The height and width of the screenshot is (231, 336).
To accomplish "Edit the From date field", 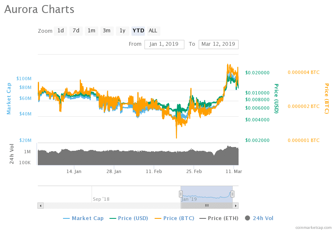I will pyautogui.click(x=164, y=45).
